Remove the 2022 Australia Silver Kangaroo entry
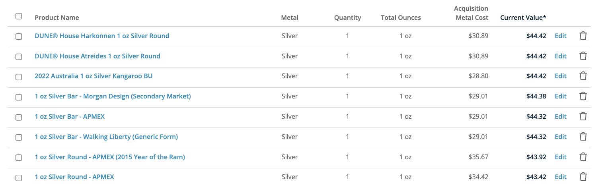 [x=583, y=76]
